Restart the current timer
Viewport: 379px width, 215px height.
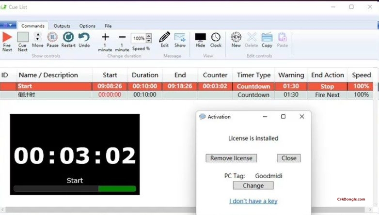pos(68,37)
